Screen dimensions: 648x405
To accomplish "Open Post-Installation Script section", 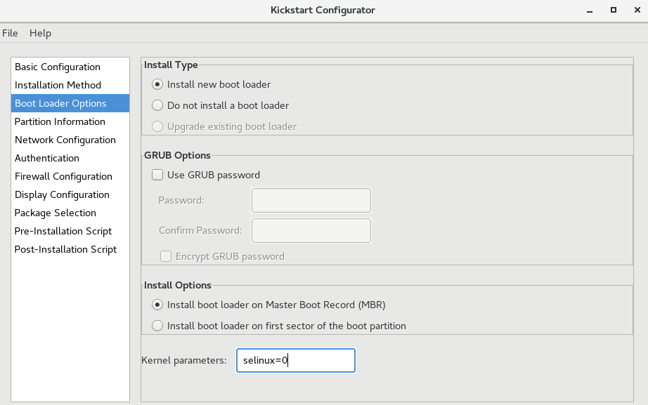I will (70, 249).
